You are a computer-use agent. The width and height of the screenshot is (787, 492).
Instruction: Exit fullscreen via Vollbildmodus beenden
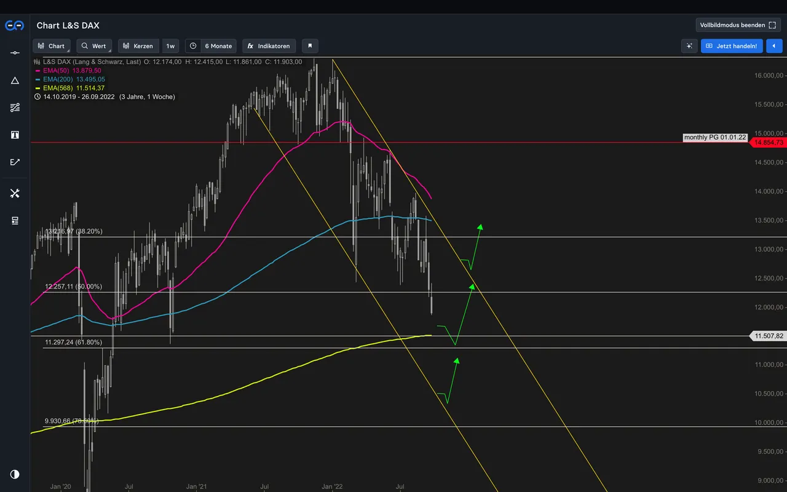tap(738, 25)
